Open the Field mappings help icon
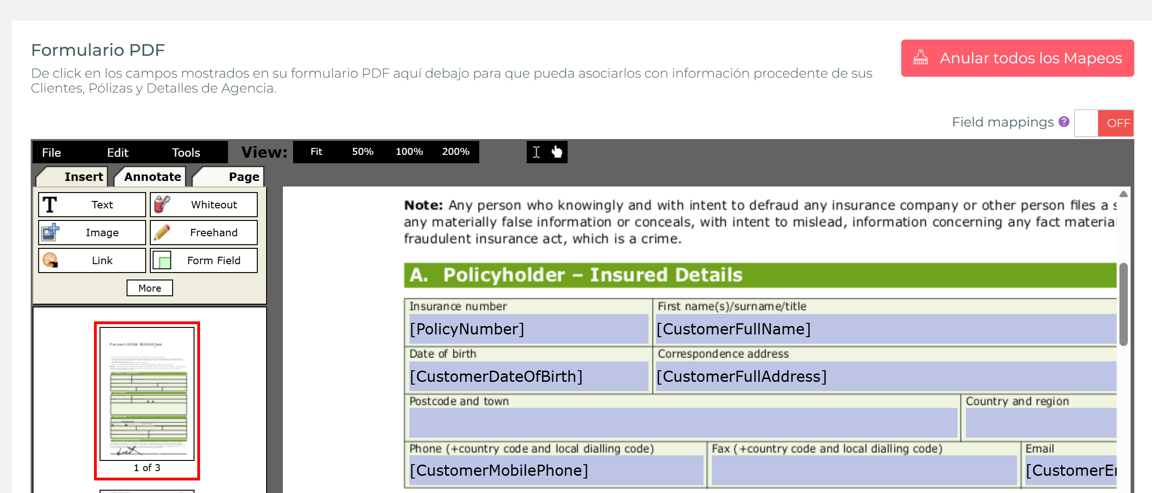The image size is (1152, 493). point(1063,121)
